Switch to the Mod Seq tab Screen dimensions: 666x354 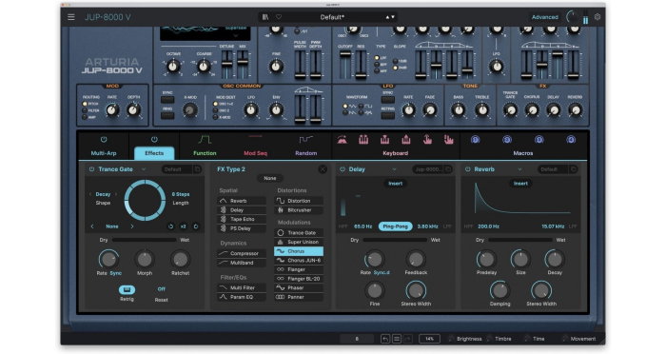[255, 153]
